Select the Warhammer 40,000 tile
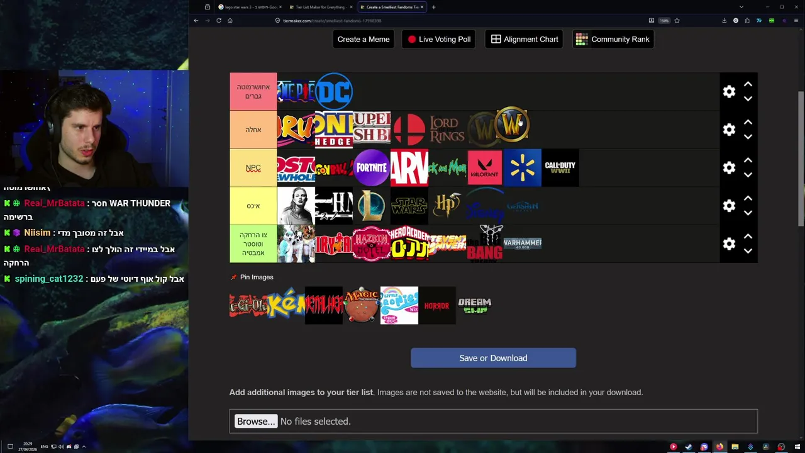 tap(523, 243)
